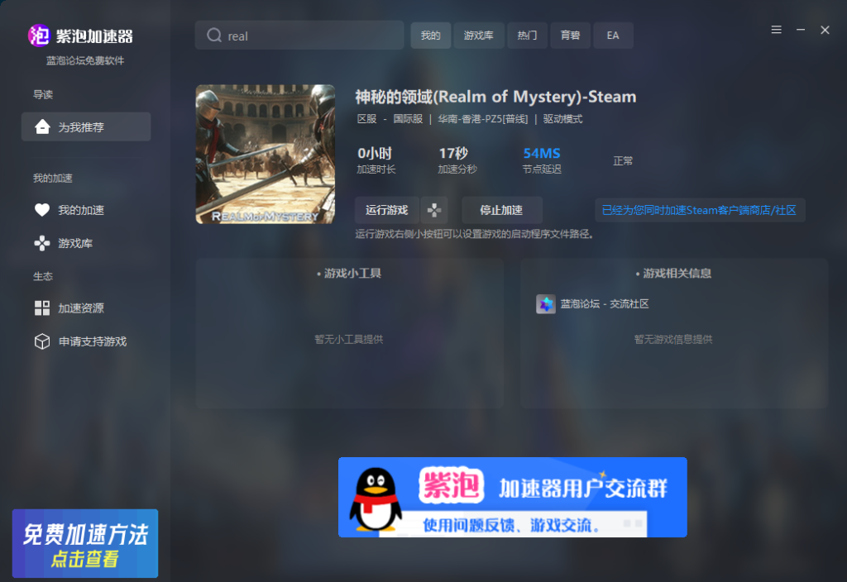The height and width of the screenshot is (582, 847).
Task: Open 蓝泡论坛 - 交流社区 link
Action: pyautogui.click(x=604, y=304)
